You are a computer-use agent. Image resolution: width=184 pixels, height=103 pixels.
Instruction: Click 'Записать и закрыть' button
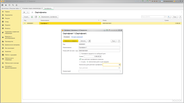[x=70, y=41]
